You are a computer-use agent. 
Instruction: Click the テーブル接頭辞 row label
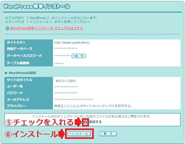[x=18, y=63]
